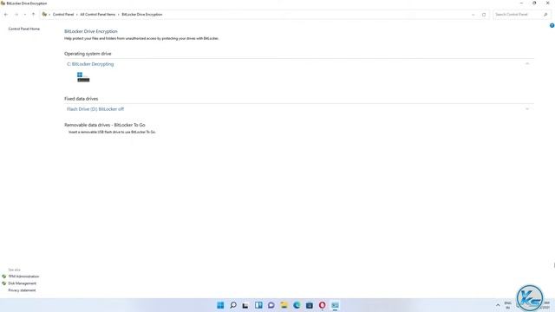Minimize the BitLocker window
Screen dimensions: 555x312
click(x=521, y=3)
